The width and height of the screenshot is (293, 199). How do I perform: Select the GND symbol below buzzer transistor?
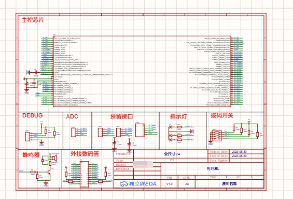click(46, 183)
